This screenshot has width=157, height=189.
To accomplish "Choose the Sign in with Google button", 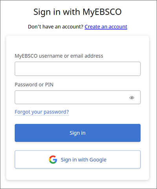I will pyautogui.click(x=78, y=159).
